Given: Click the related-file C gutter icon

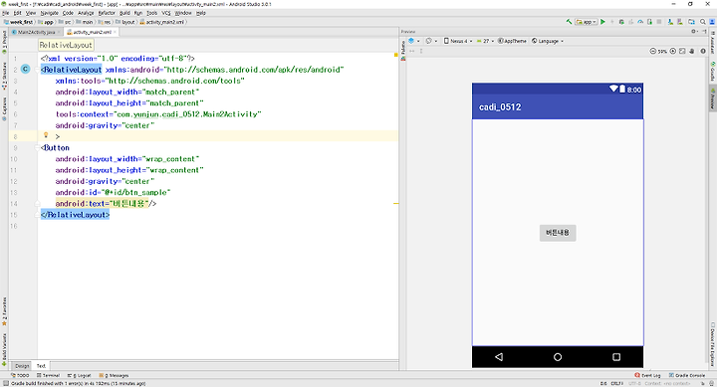Looking at the screenshot, I should [25, 70].
